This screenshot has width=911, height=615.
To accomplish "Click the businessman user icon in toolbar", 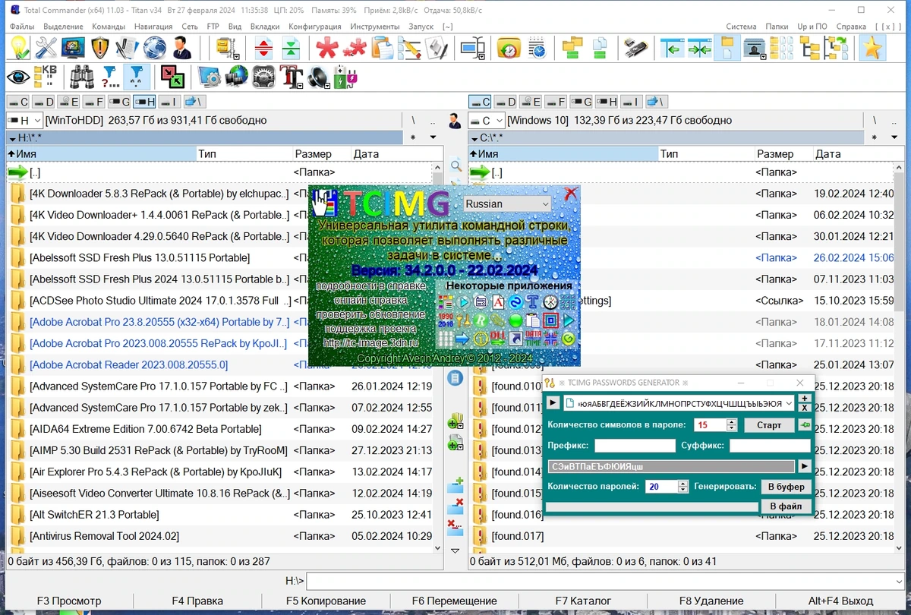I will coord(182,48).
